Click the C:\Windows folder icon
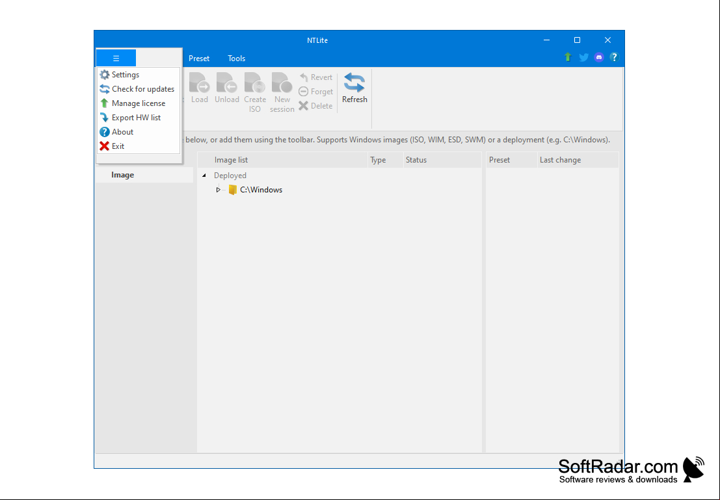The height and width of the screenshot is (500, 720). click(233, 190)
